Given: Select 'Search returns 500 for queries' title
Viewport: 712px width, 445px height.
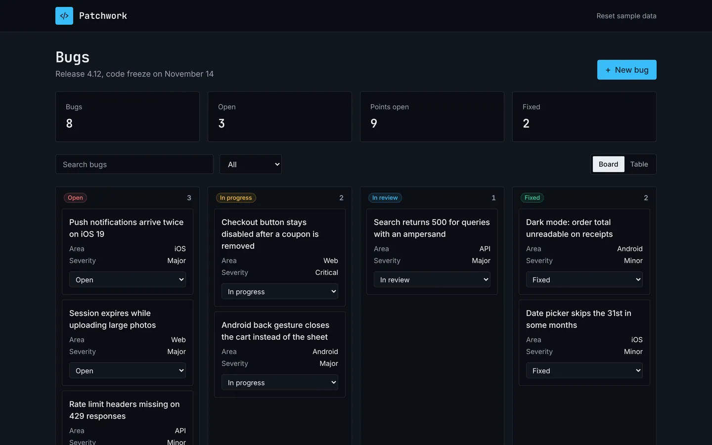Looking at the screenshot, I should coord(432,228).
